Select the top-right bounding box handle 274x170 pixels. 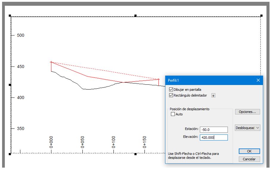(261, 16)
